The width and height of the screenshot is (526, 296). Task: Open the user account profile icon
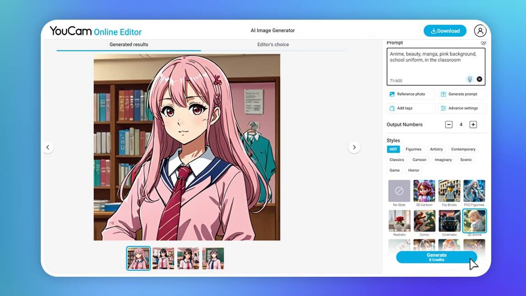tap(480, 31)
